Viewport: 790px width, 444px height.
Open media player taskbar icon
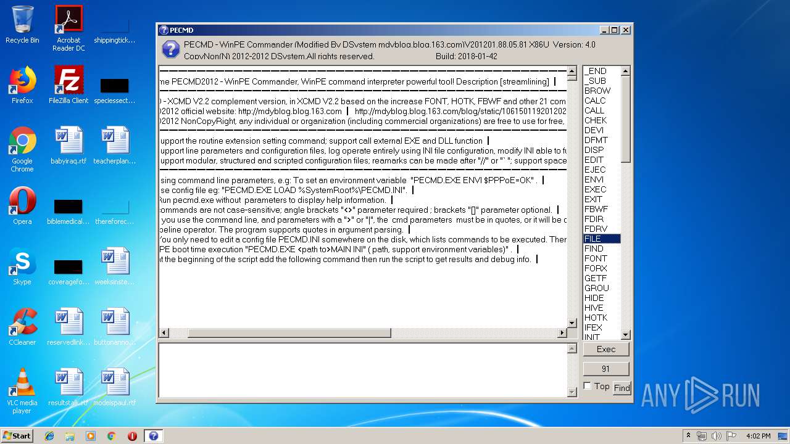91,436
